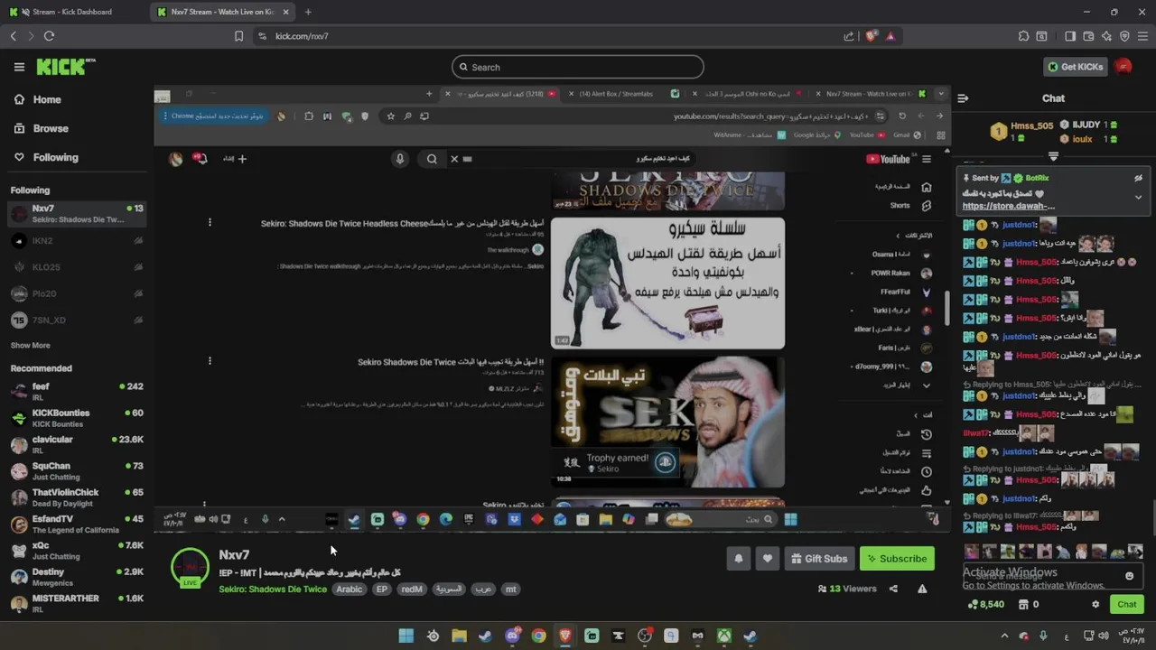Open the chat shop icon

[x=1027, y=605]
